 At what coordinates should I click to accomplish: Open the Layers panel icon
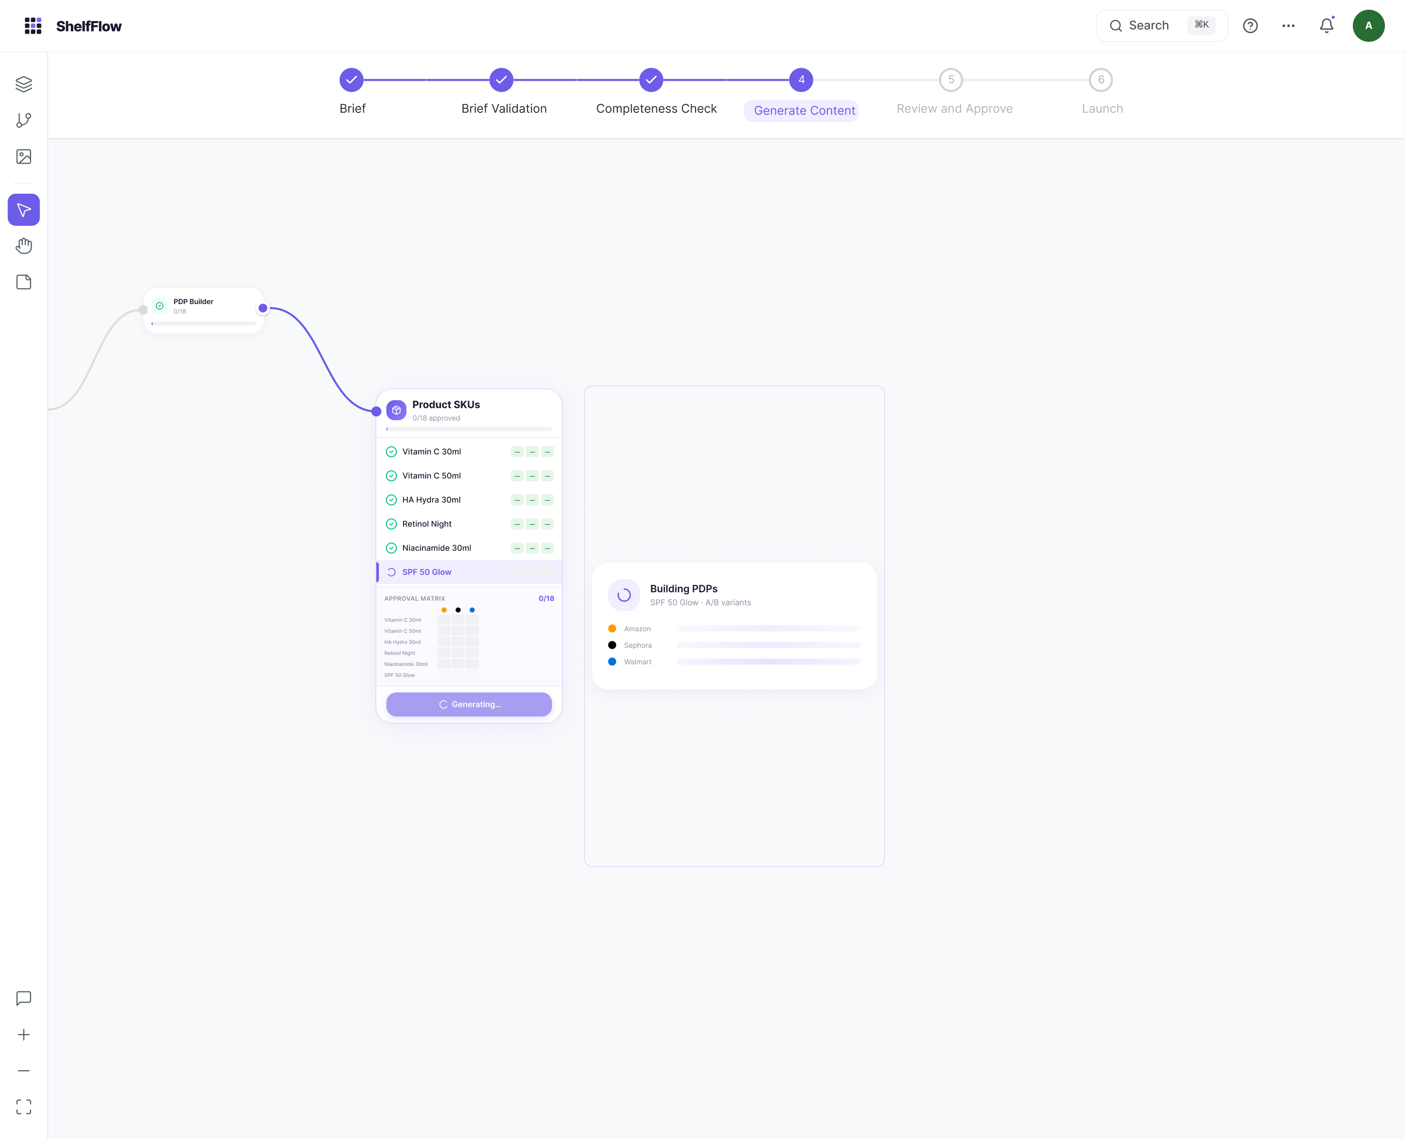coord(24,84)
